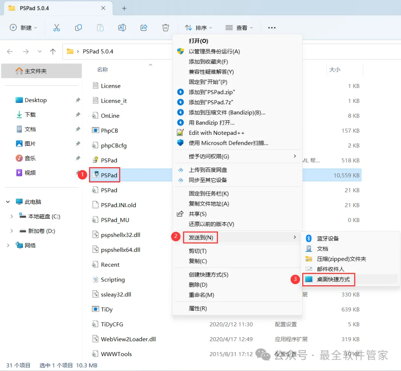This screenshot has width=401, height=371.
Task: Open recent locations chevron dropdown
Action: tap(40, 52)
